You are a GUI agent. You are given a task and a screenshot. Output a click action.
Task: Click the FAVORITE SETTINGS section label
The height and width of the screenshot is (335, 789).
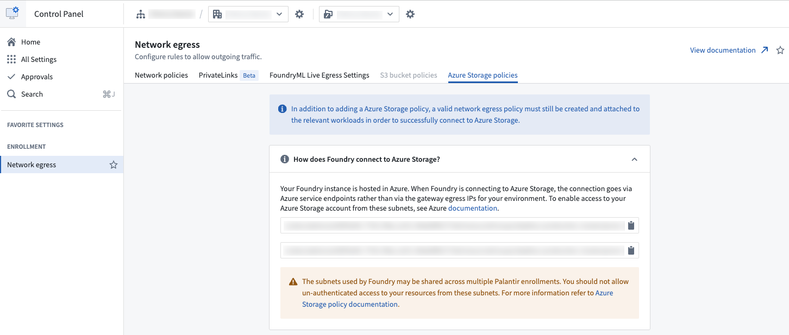pos(35,125)
